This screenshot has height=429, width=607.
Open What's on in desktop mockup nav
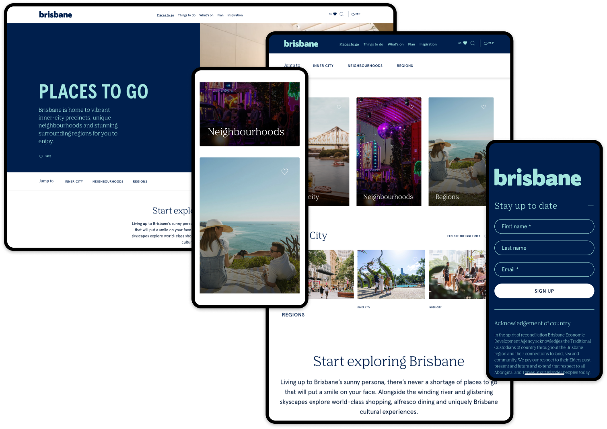[x=206, y=15]
